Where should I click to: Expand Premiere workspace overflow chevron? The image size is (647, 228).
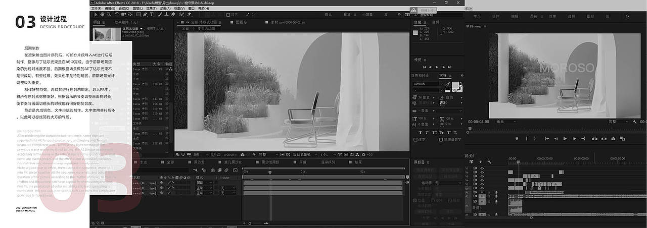pyautogui.click(x=627, y=16)
